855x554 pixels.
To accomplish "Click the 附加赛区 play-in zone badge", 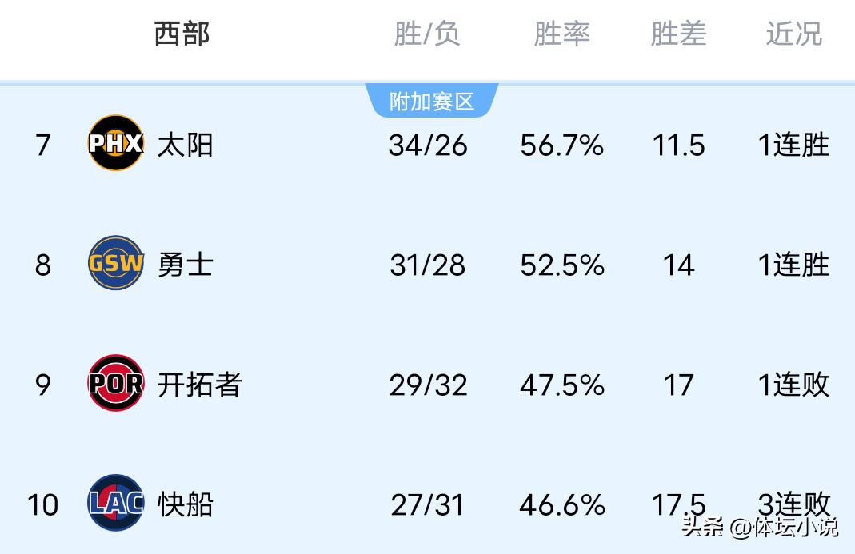I will click(432, 102).
